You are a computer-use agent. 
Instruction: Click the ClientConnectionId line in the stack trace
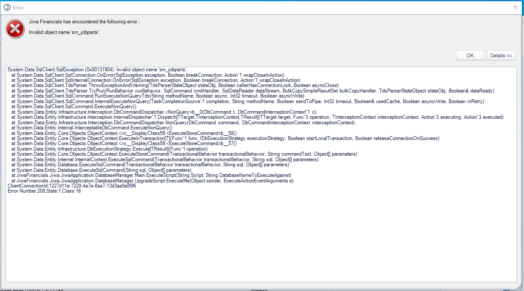pos(72,186)
